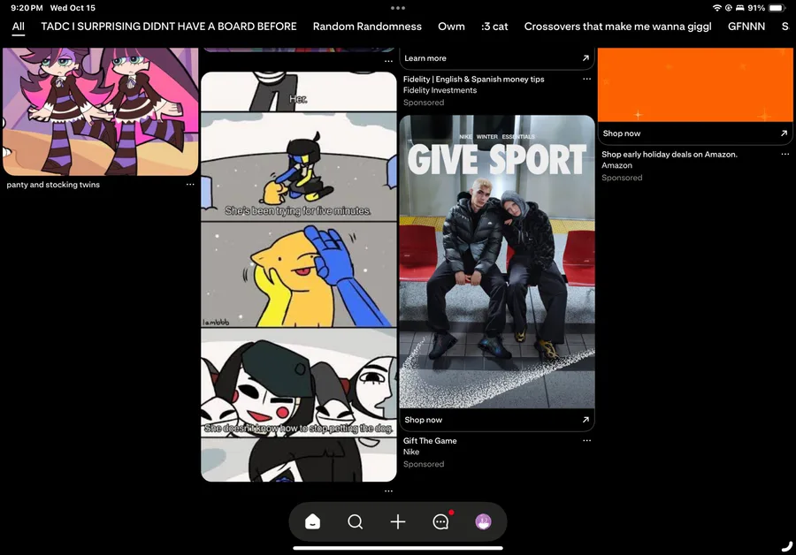Open the Nike advertiser link
796x555 pixels.
411,452
